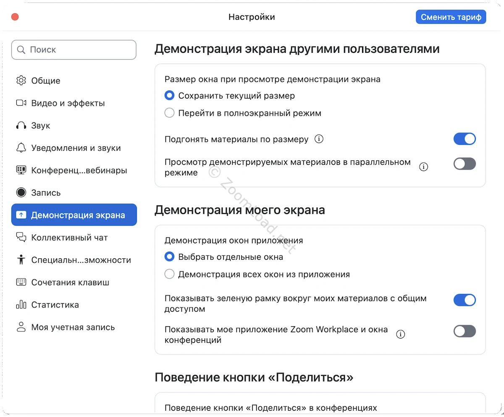Select Перейти в полноэкранный режим radio button

(169, 113)
